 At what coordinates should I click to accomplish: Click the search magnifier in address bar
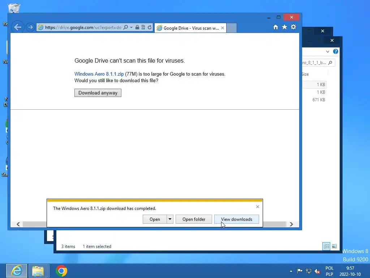(x=126, y=28)
